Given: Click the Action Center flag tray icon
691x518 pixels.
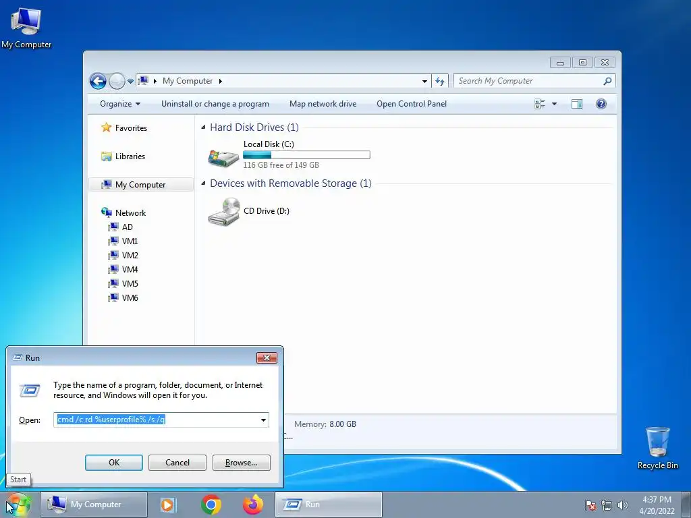Looking at the screenshot, I should pyautogui.click(x=590, y=505).
